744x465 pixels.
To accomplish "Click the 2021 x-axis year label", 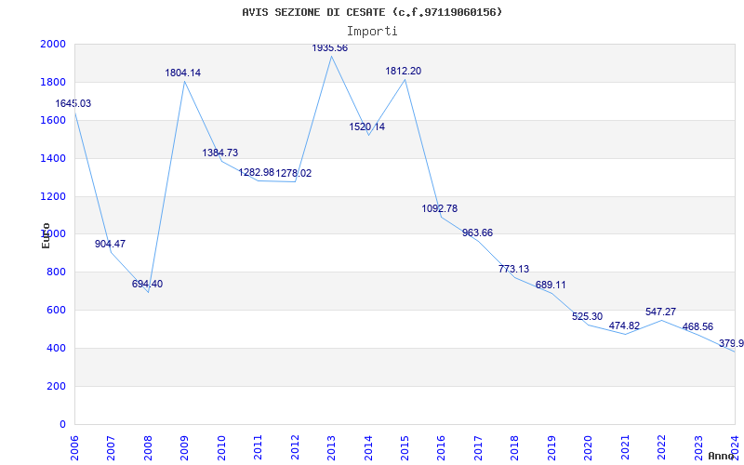I will point(625,447).
